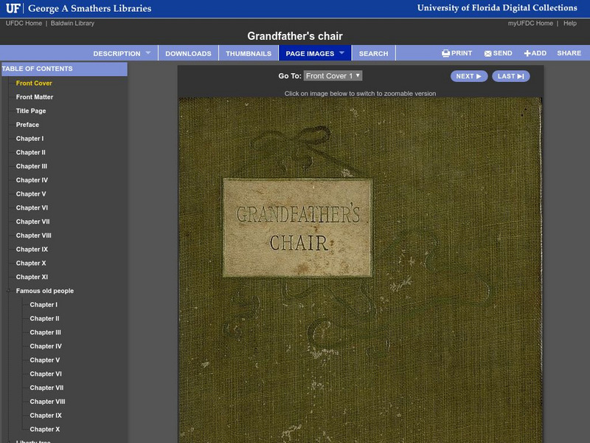Select Title Page in the table of contents
Image resolution: width=590 pixels, height=443 pixels.
click(32, 111)
